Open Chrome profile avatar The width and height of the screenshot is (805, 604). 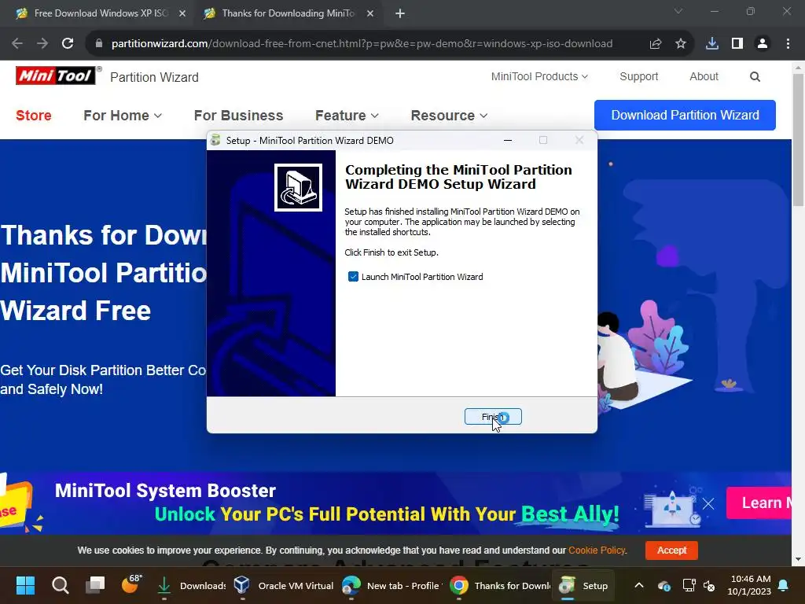click(763, 44)
